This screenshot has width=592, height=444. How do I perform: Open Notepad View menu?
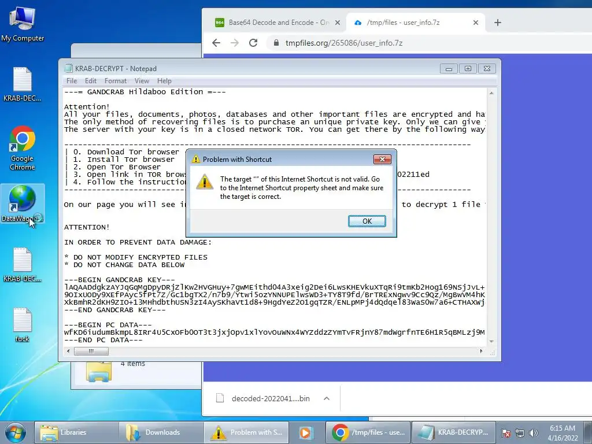[142, 81]
